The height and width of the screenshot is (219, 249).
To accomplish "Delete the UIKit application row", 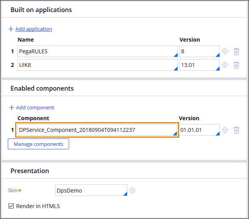I will tap(236, 65).
